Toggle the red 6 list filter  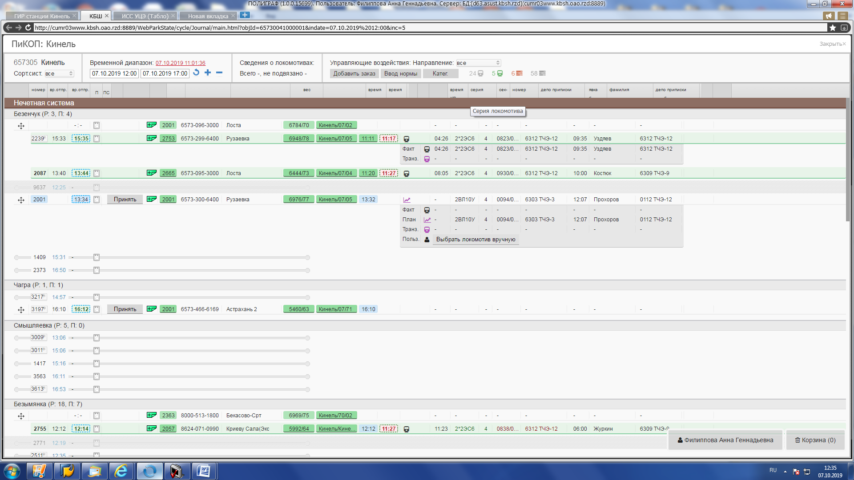click(x=517, y=73)
